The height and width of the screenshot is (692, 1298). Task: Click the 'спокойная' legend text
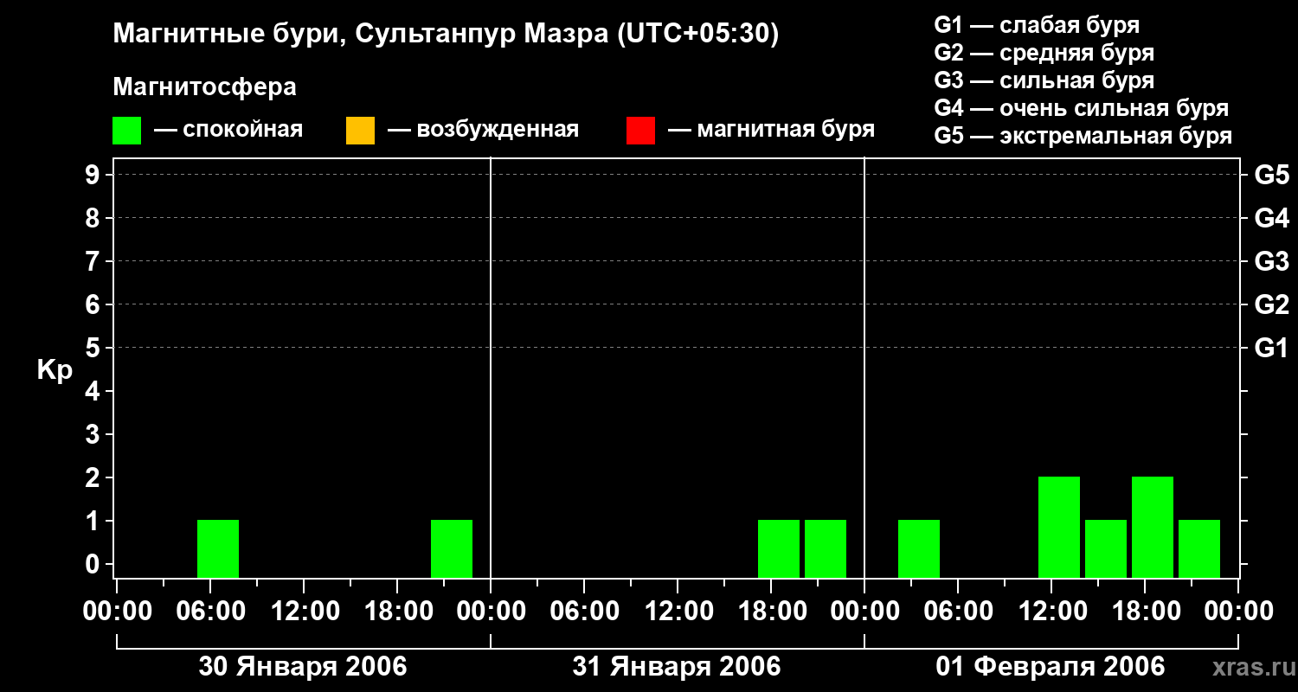[x=242, y=131]
